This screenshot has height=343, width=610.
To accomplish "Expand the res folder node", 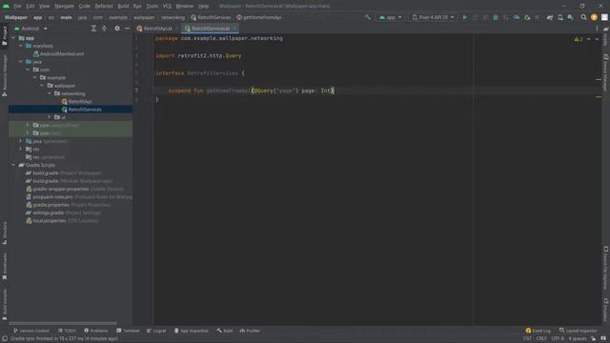I will pos(21,149).
